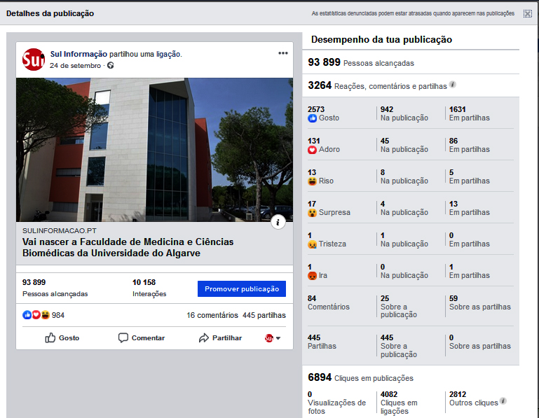
Task: Click the '6894 Cliques em publicações' text
Action: point(360,378)
